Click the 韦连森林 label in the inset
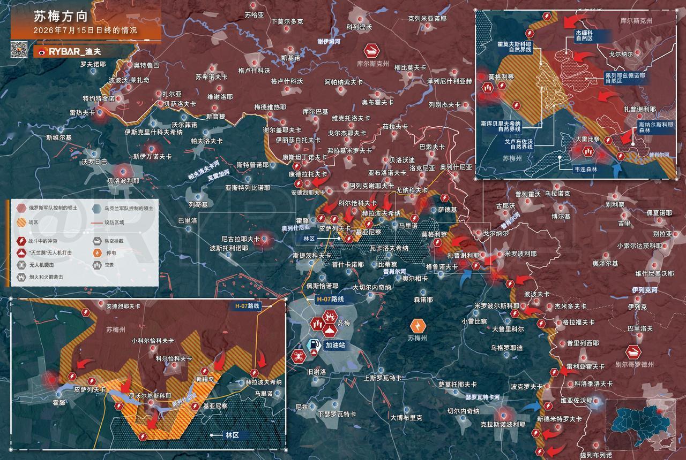This screenshot has width=686, height=460. pyautogui.click(x=585, y=169)
